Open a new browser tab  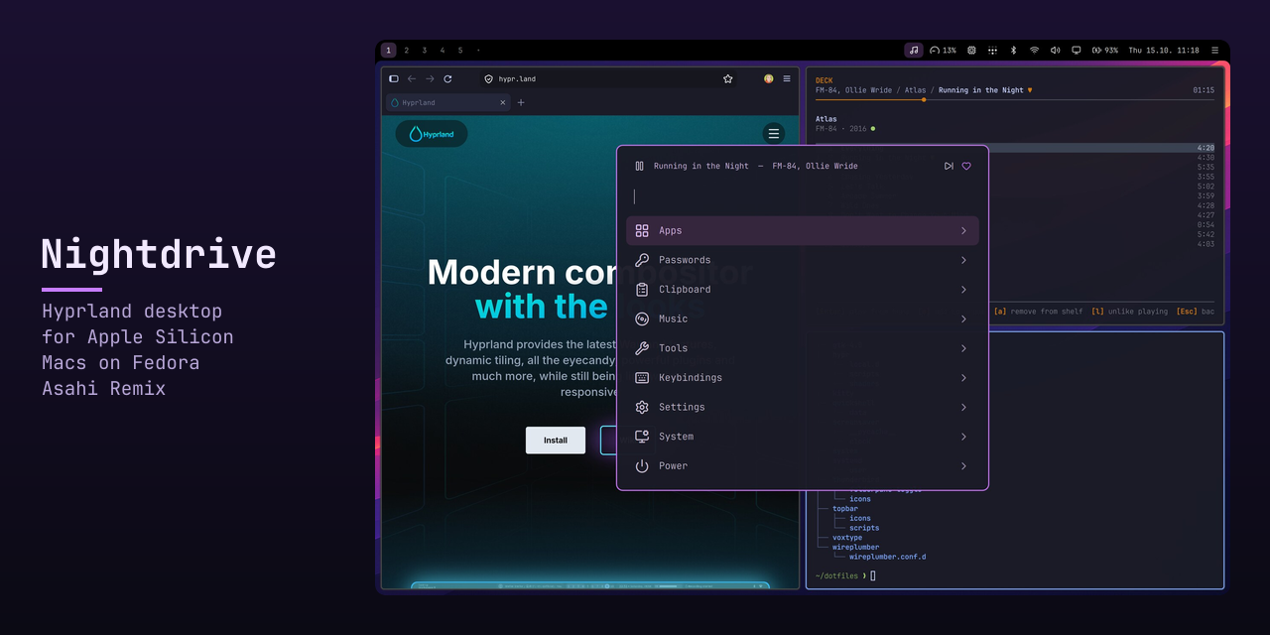coord(521,102)
